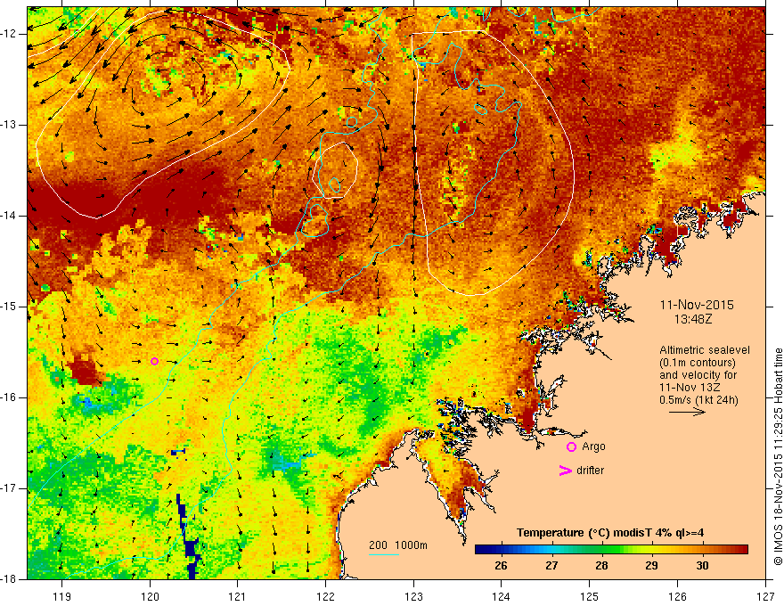Viewport: 784px width, 606px height.
Task: Click the longitude axis label 125
Action: coord(590,596)
